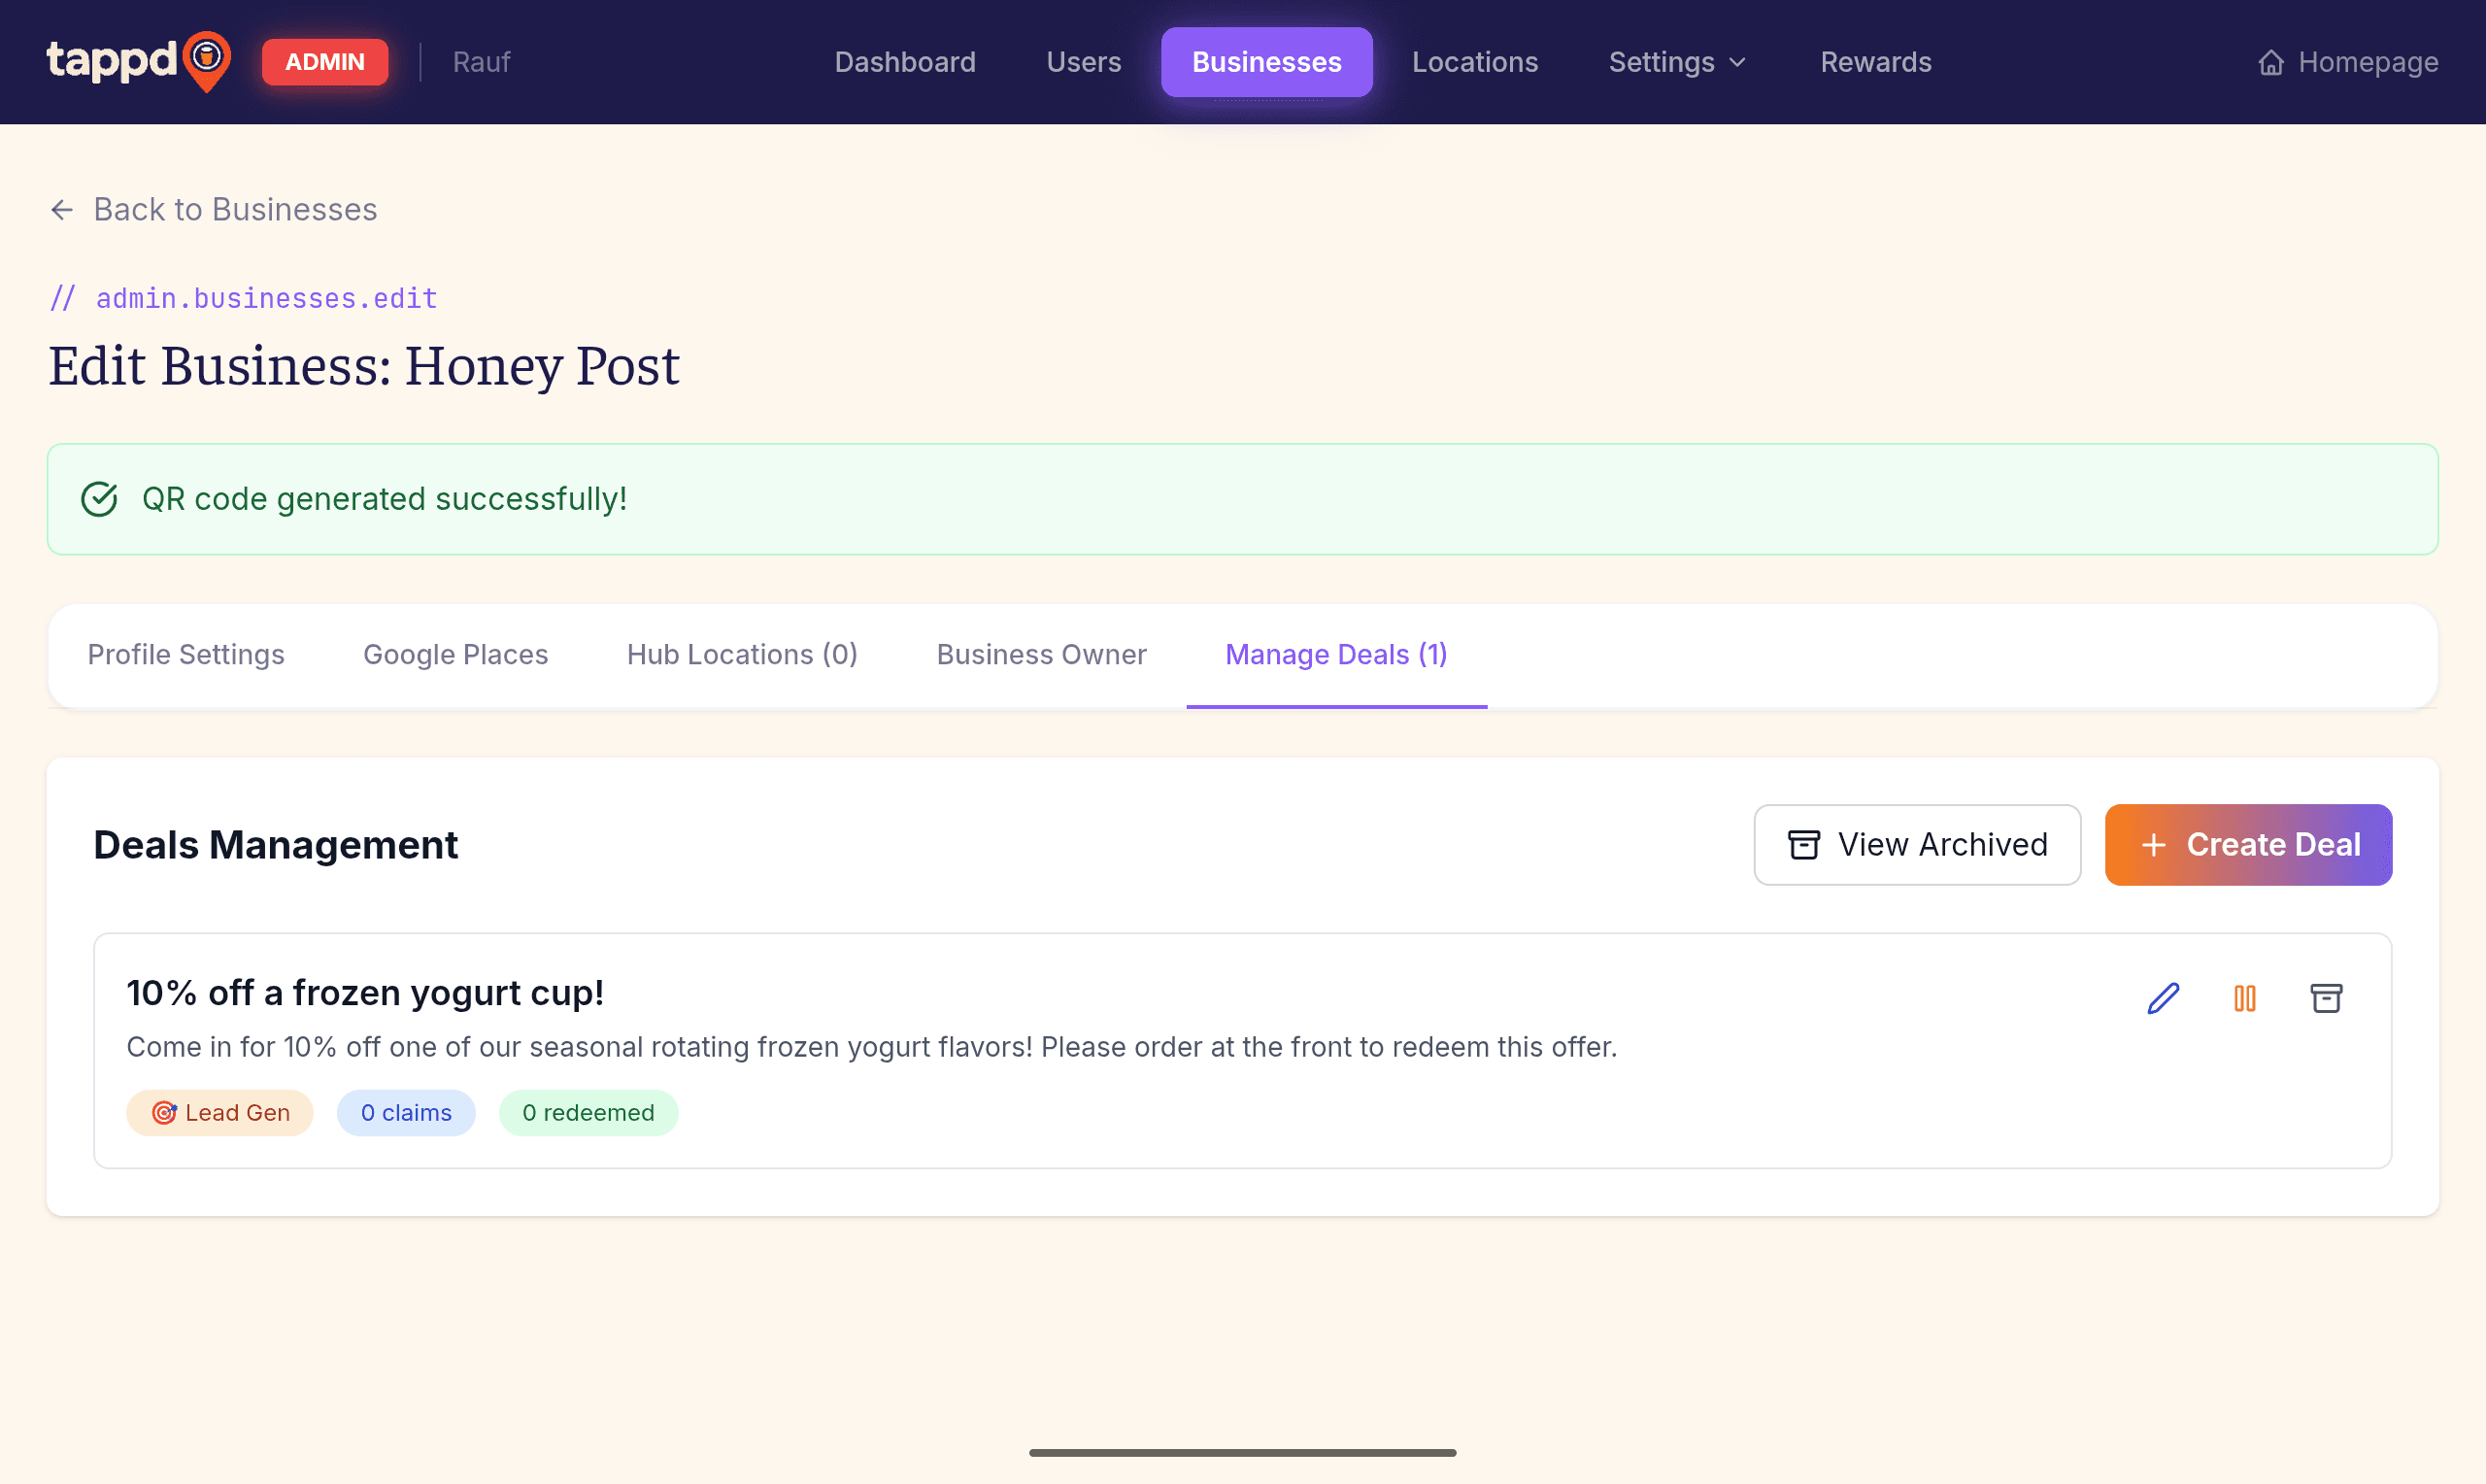
Task: Archive the frozen yogurt deal via box icon
Action: click(2326, 998)
